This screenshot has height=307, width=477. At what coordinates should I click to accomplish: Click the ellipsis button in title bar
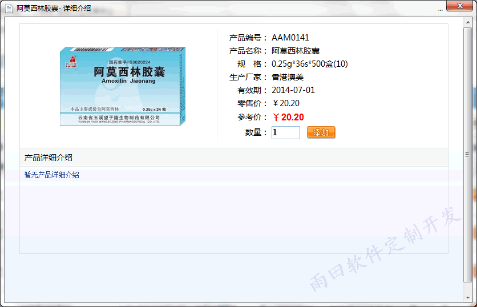pos(440,10)
